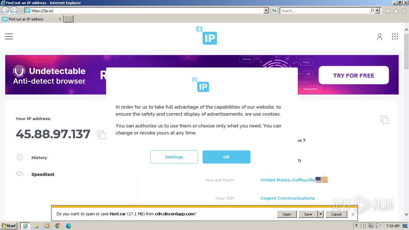The height and width of the screenshot is (230, 409).
Task: Expand the address bar dropdown
Action: tap(266, 11)
